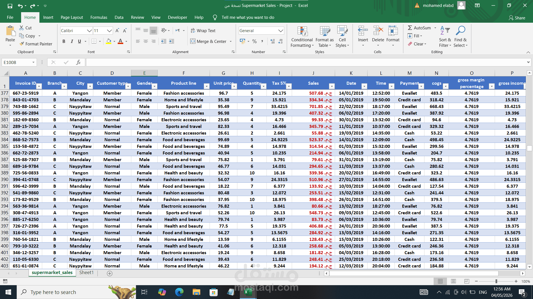
Task: Toggle Italic formatting
Action: pyautogui.click(x=72, y=41)
